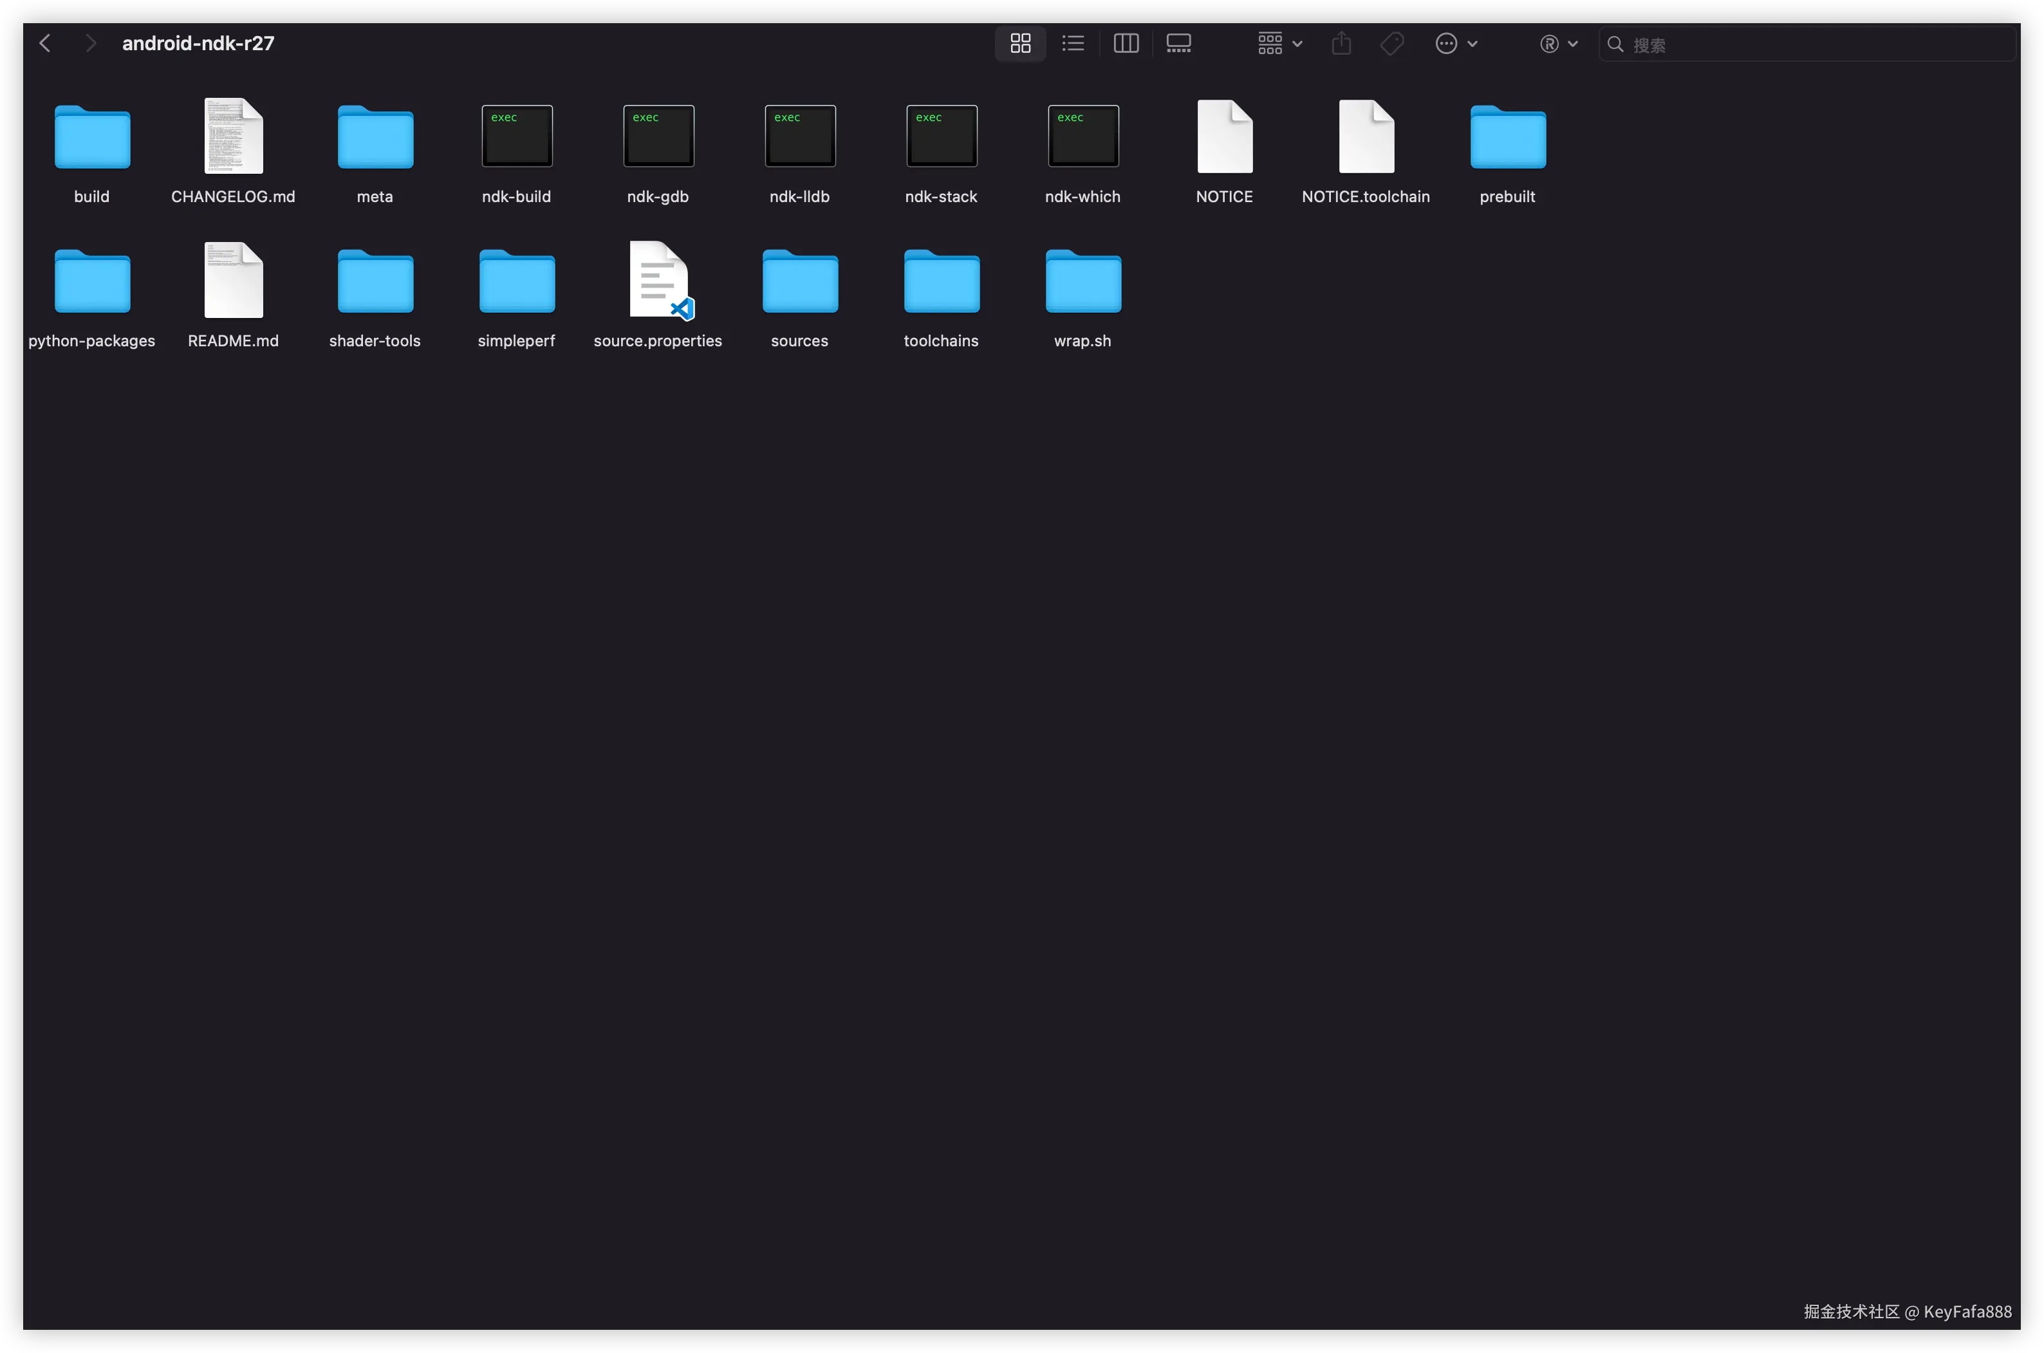This screenshot has width=2044, height=1353.
Task: Switch to list view mode
Action: (x=1072, y=43)
